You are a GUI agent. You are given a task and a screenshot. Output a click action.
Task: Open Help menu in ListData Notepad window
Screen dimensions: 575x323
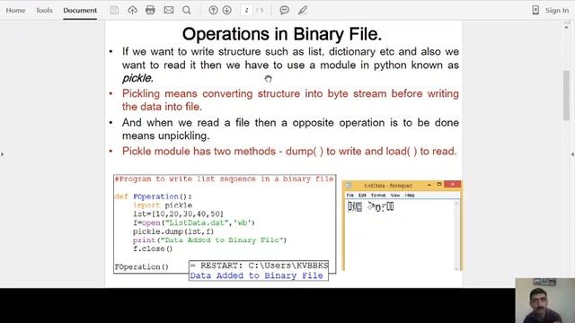410,196
